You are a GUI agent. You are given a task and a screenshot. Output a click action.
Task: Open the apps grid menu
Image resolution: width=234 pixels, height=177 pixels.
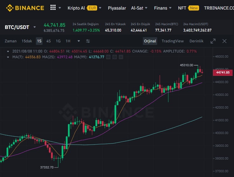click(x=53, y=8)
